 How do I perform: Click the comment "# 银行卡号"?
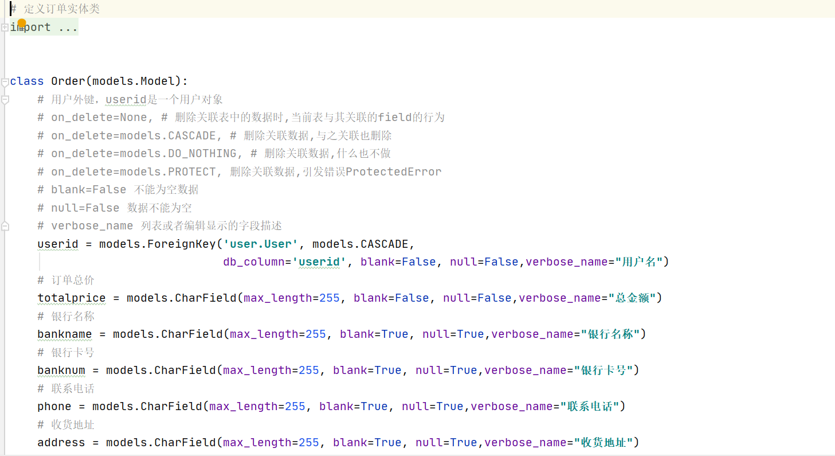point(66,352)
